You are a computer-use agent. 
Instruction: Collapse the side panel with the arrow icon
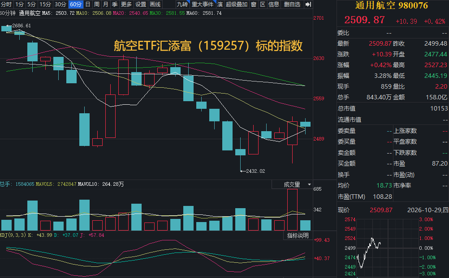pos(308,4)
